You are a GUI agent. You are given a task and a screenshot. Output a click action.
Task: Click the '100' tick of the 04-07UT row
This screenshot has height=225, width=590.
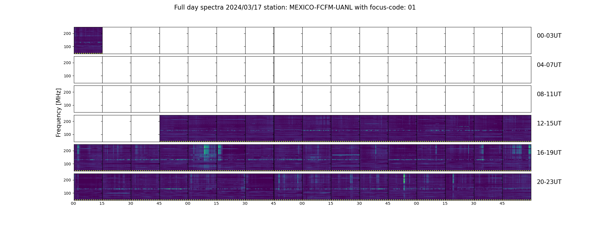(x=67, y=76)
